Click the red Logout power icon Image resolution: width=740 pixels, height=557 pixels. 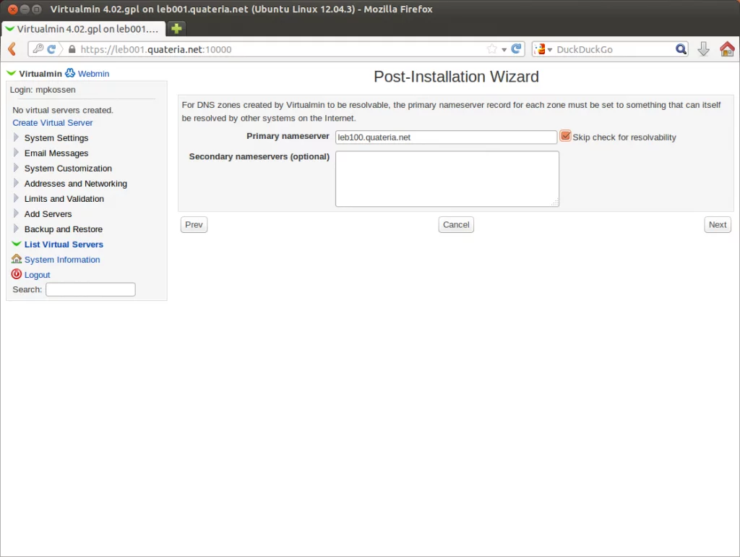pyautogui.click(x=17, y=274)
